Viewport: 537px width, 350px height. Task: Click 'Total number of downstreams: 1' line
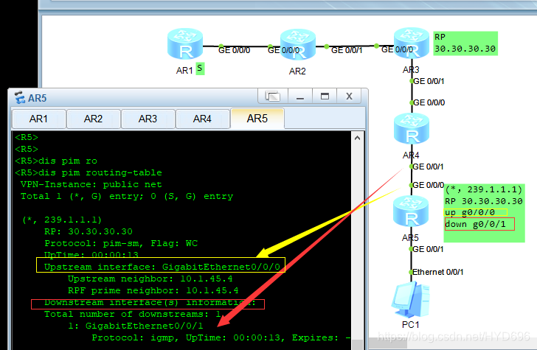(x=133, y=314)
